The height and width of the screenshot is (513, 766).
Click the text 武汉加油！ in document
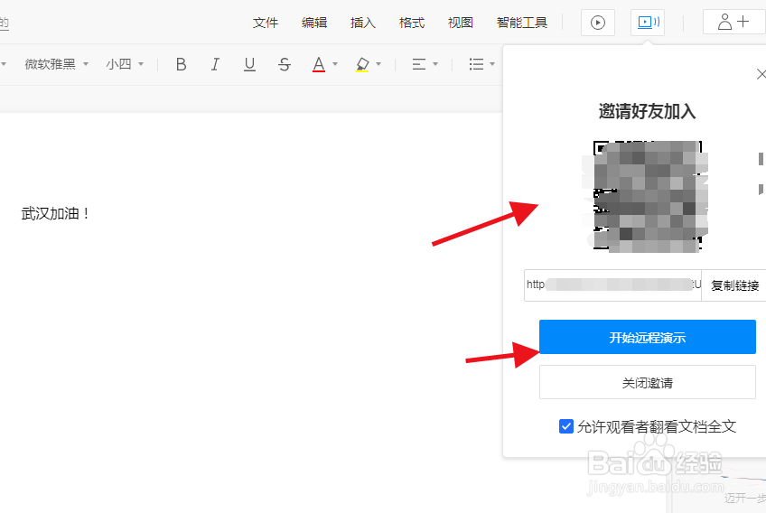[55, 213]
